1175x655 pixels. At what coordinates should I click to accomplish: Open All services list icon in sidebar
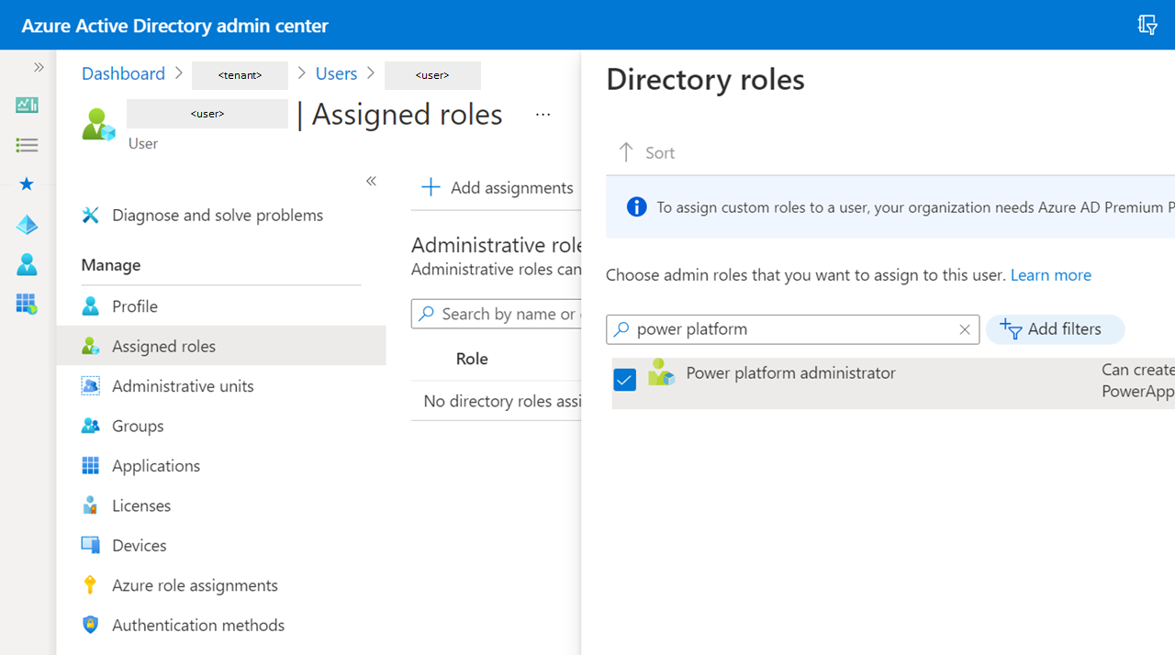pyautogui.click(x=27, y=145)
